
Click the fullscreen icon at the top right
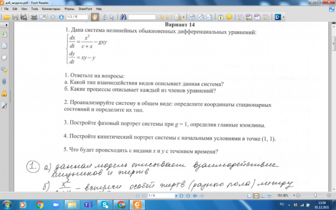[x=332, y=9]
